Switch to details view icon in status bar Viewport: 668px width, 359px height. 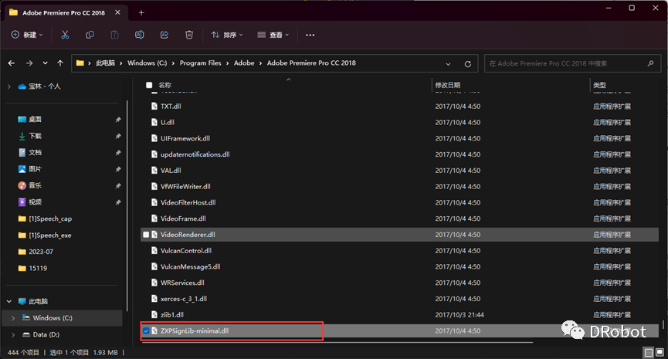(x=649, y=352)
